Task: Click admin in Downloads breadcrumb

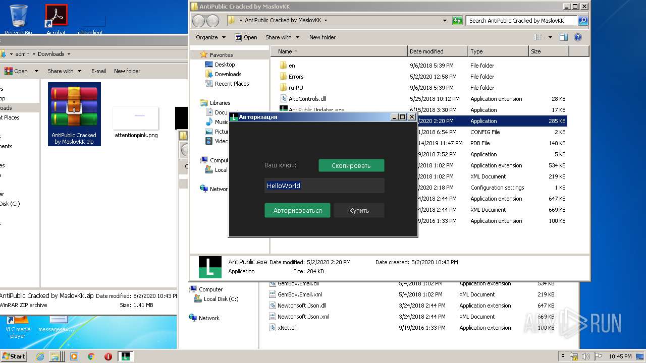Action: click(x=22, y=54)
